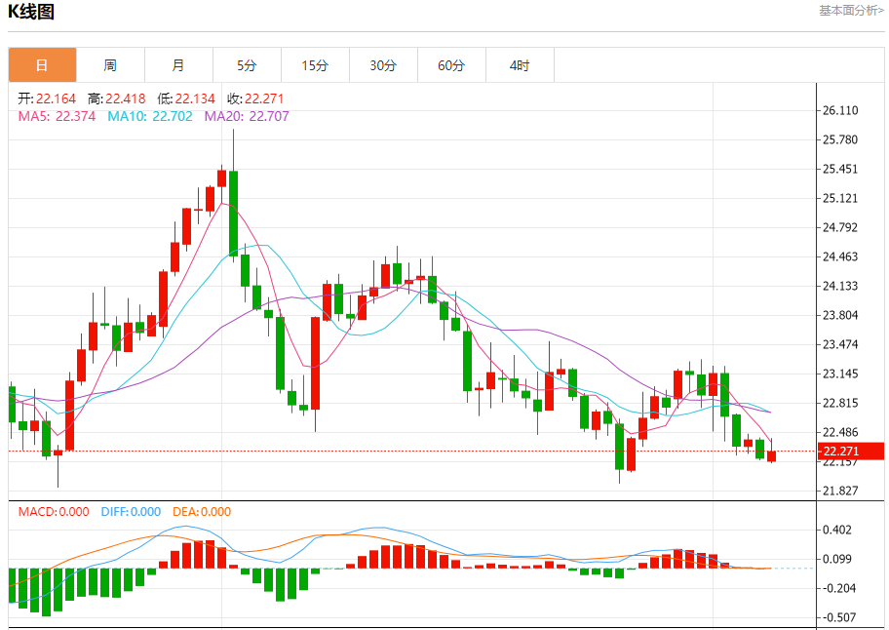Click the 26.110 price axis label
The image size is (889, 630).
(x=840, y=110)
